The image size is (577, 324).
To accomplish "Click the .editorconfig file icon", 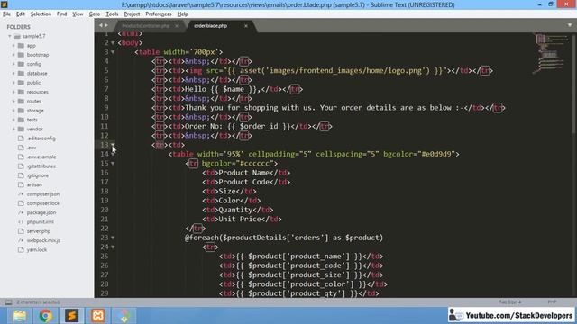I will click(21, 139).
